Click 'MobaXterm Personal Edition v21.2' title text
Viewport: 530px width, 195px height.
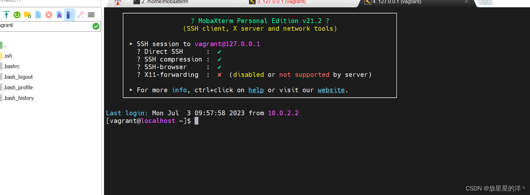[260, 21]
